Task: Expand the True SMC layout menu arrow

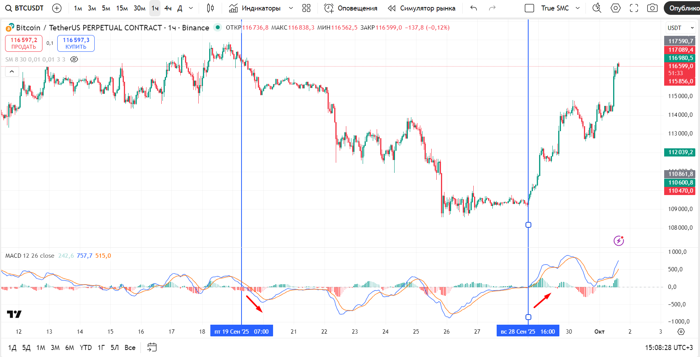Action: [578, 8]
